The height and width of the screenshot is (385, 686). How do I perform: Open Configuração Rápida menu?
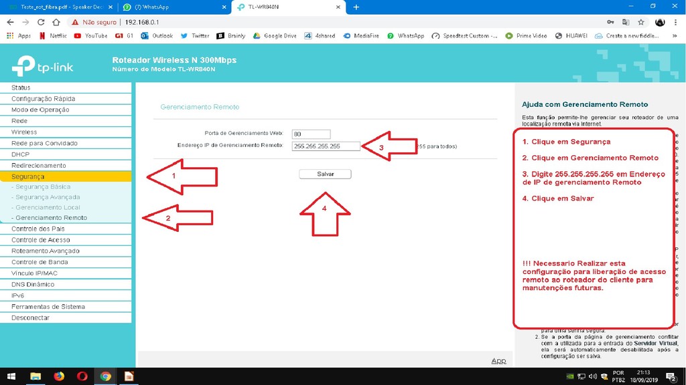click(66, 99)
